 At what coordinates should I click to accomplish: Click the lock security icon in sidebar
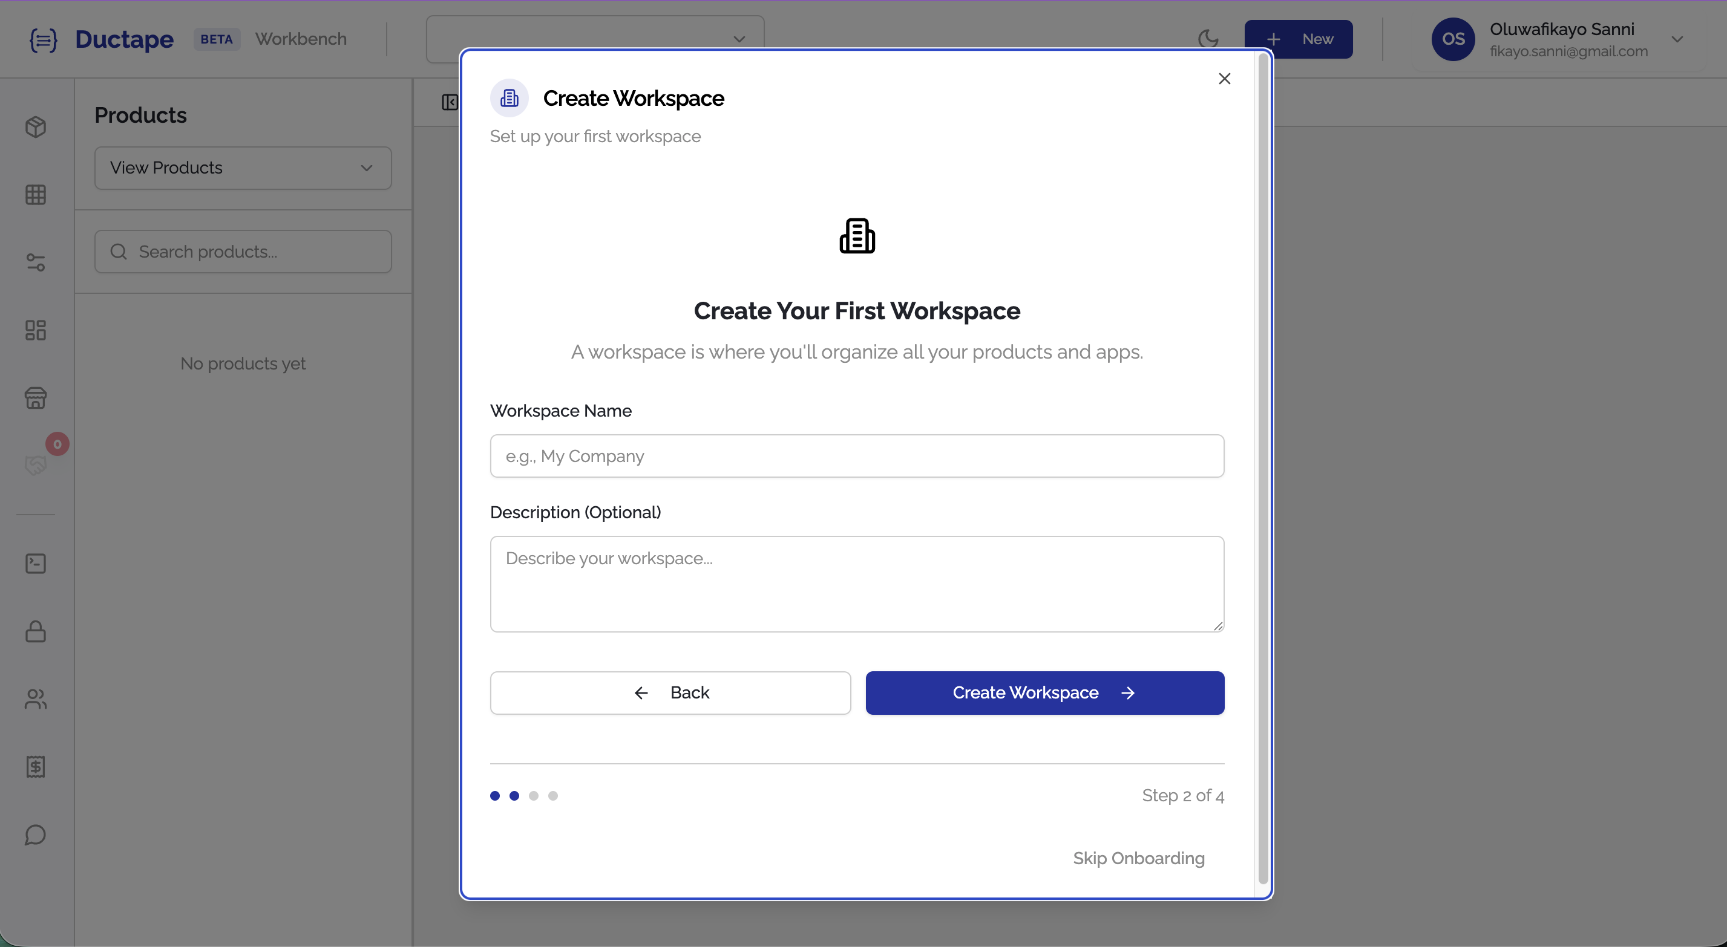36,632
